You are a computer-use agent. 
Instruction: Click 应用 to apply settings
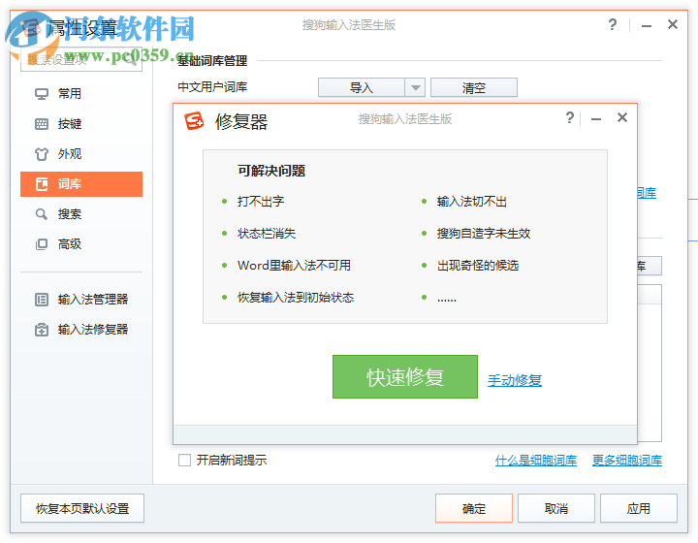[638, 508]
